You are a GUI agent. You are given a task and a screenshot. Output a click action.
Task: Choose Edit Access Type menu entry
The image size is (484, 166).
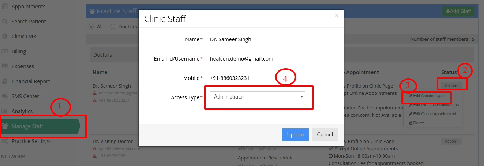(x=426, y=96)
